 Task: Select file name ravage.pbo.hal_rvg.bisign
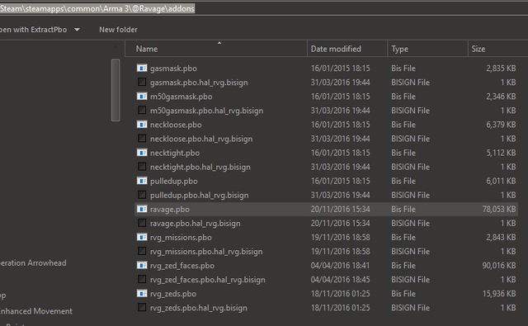pos(196,224)
